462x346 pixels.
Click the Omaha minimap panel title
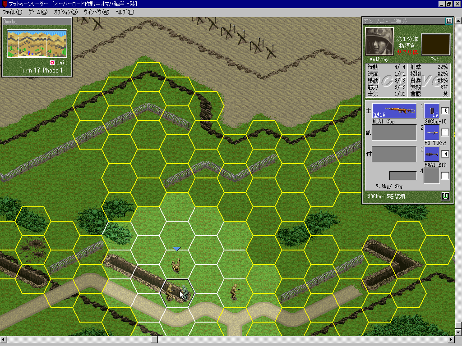(37, 22)
